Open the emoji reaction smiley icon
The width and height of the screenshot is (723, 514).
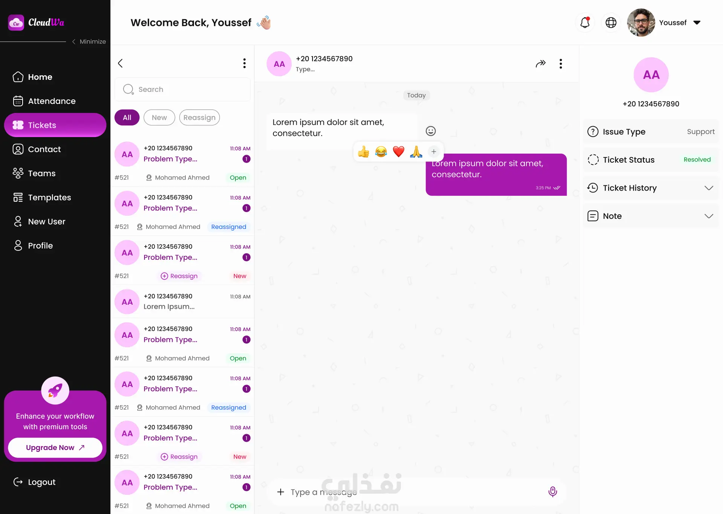(x=431, y=131)
